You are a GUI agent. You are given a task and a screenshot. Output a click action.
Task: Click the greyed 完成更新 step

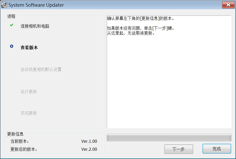click(x=29, y=113)
